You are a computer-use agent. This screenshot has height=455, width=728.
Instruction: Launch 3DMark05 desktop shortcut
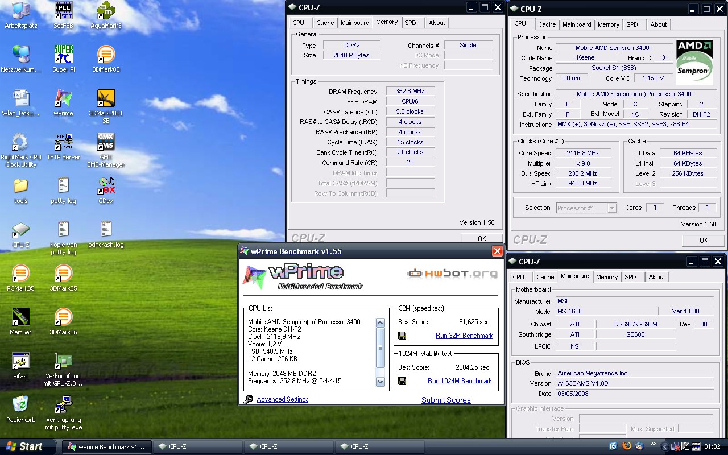pos(64,273)
